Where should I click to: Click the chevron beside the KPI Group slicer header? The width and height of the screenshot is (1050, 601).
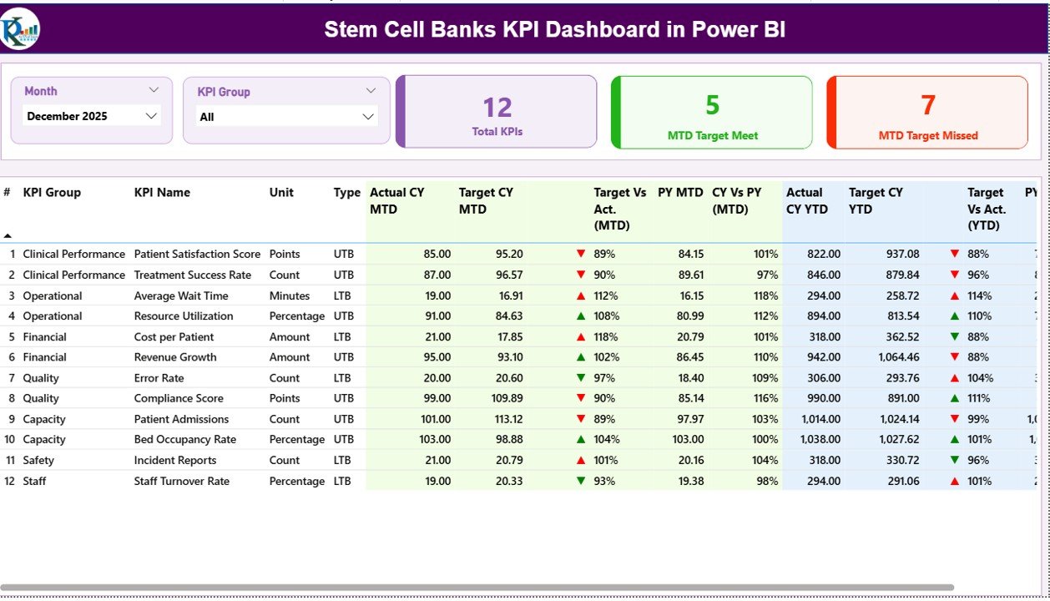coord(372,89)
